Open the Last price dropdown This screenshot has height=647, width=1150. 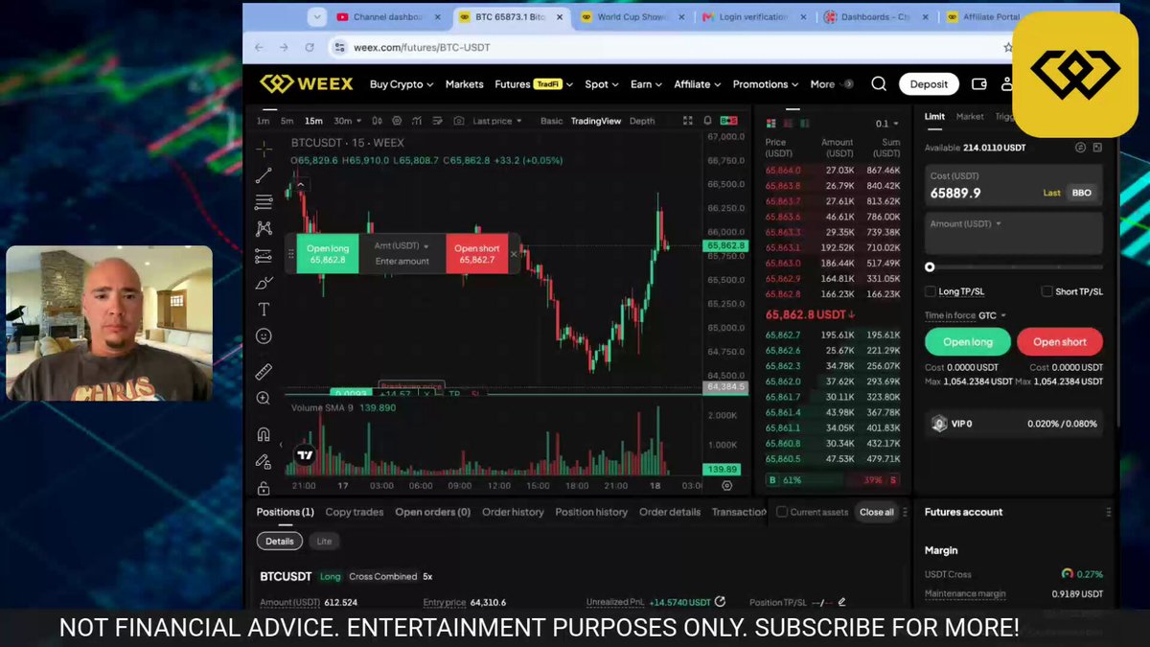497,121
